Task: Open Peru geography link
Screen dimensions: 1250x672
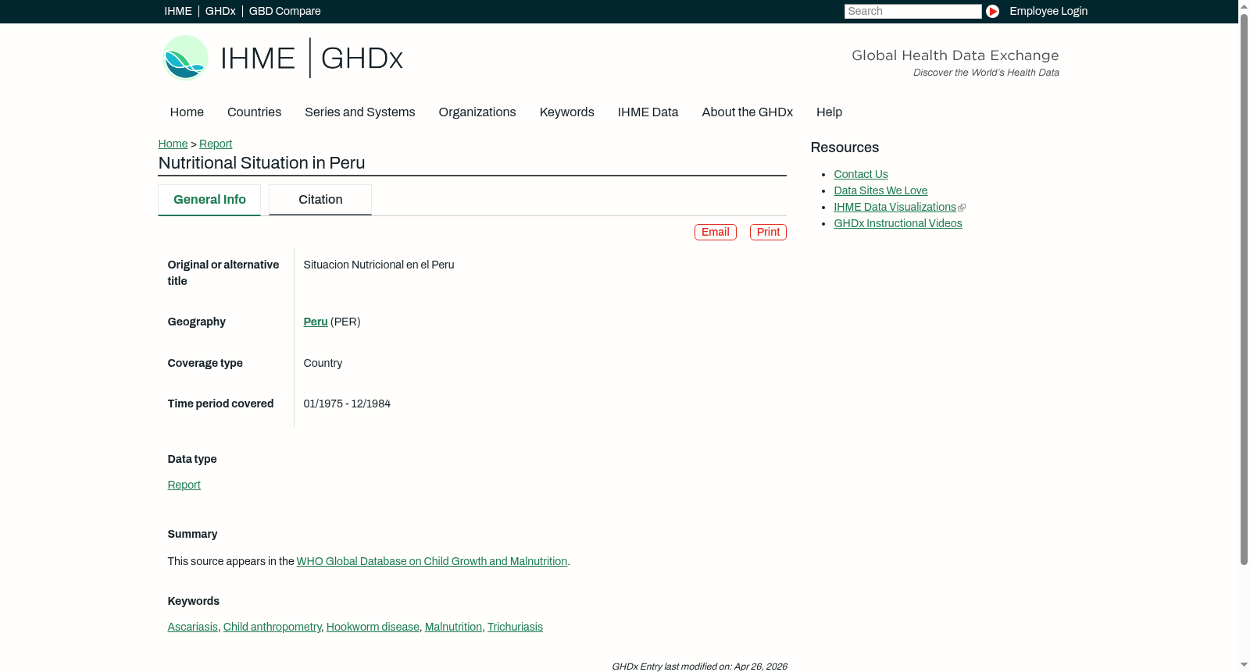Action: click(316, 322)
